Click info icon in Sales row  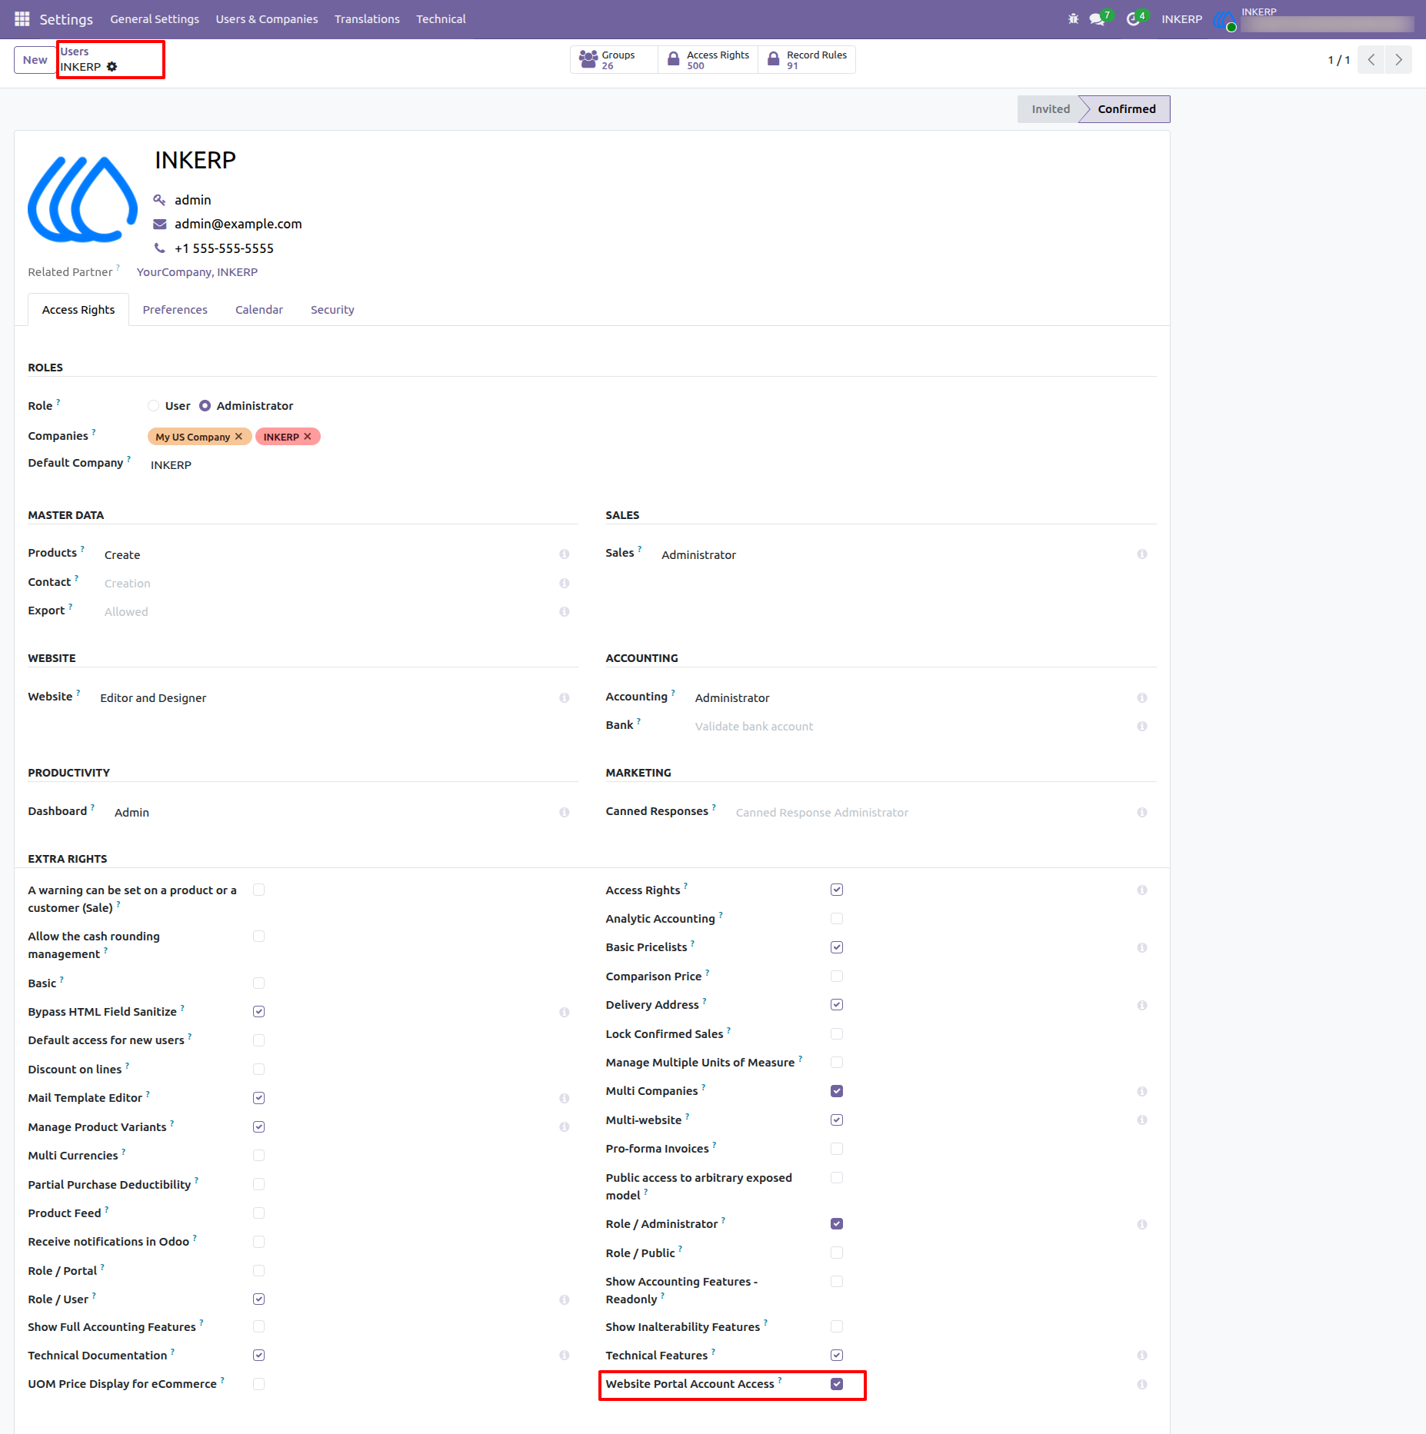pyautogui.click(x=1141, y=554)
